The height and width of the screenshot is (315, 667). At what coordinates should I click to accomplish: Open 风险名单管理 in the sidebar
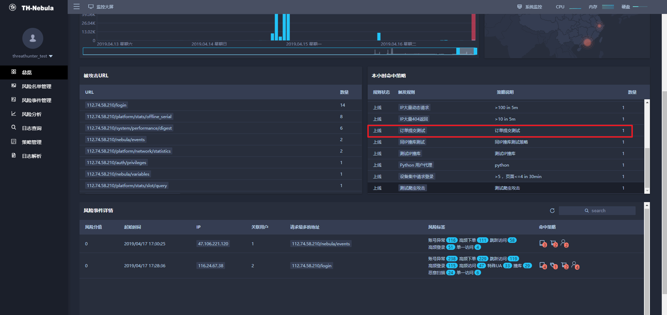tap(34, 86)
